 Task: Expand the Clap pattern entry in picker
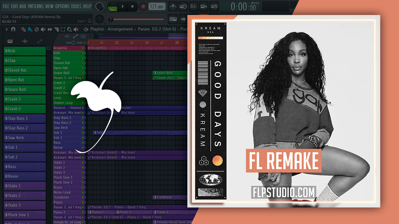[x=6, y=61]
